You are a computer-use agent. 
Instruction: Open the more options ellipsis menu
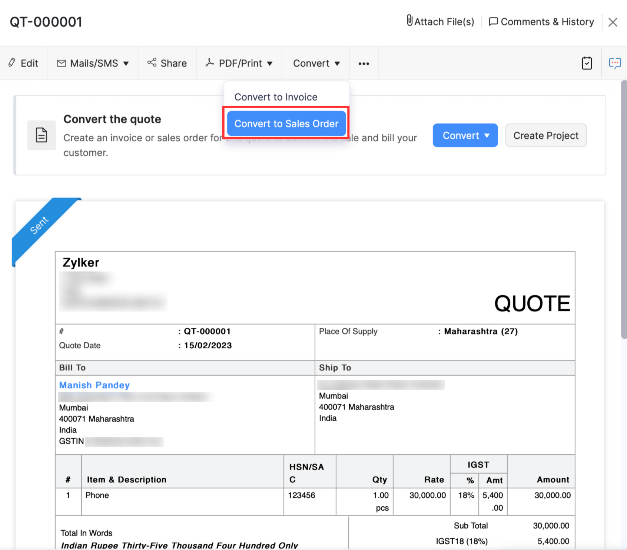364,64
